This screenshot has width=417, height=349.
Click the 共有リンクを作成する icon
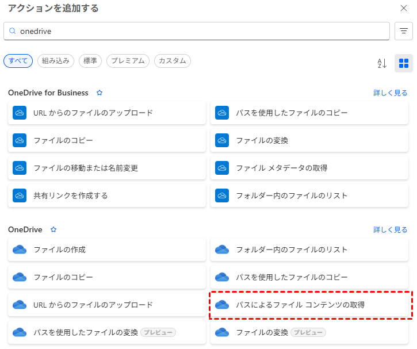[20, 195]
